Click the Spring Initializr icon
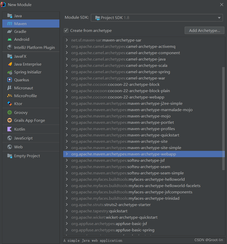 [10, 72]
